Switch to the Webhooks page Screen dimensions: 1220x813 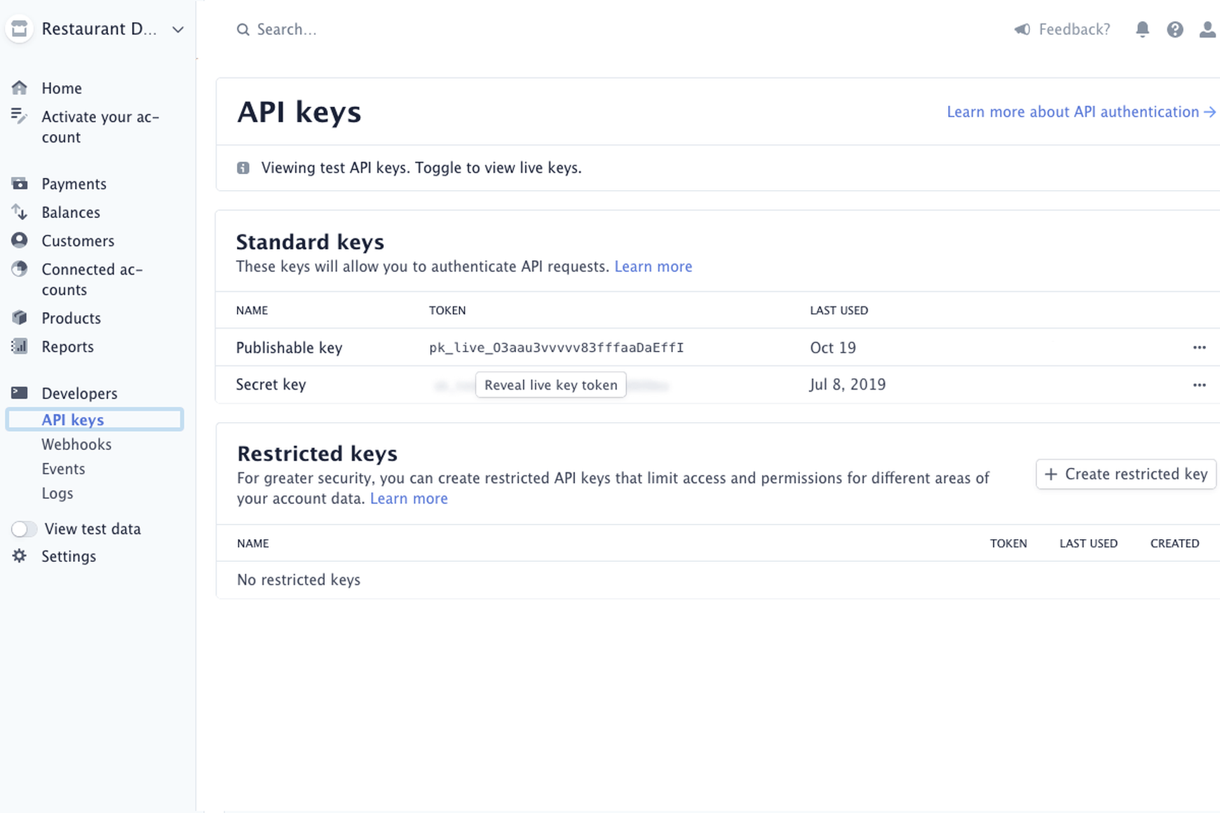click(76, 444)
